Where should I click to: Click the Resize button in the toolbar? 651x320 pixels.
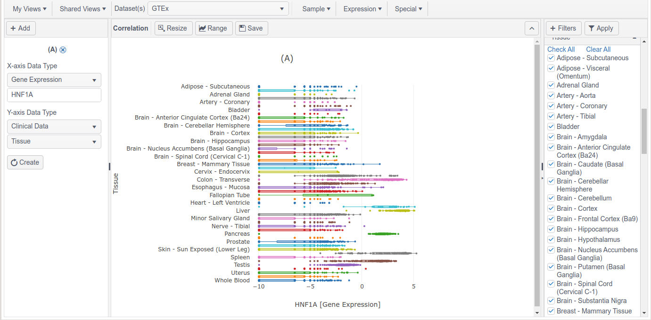click(173, 28)
